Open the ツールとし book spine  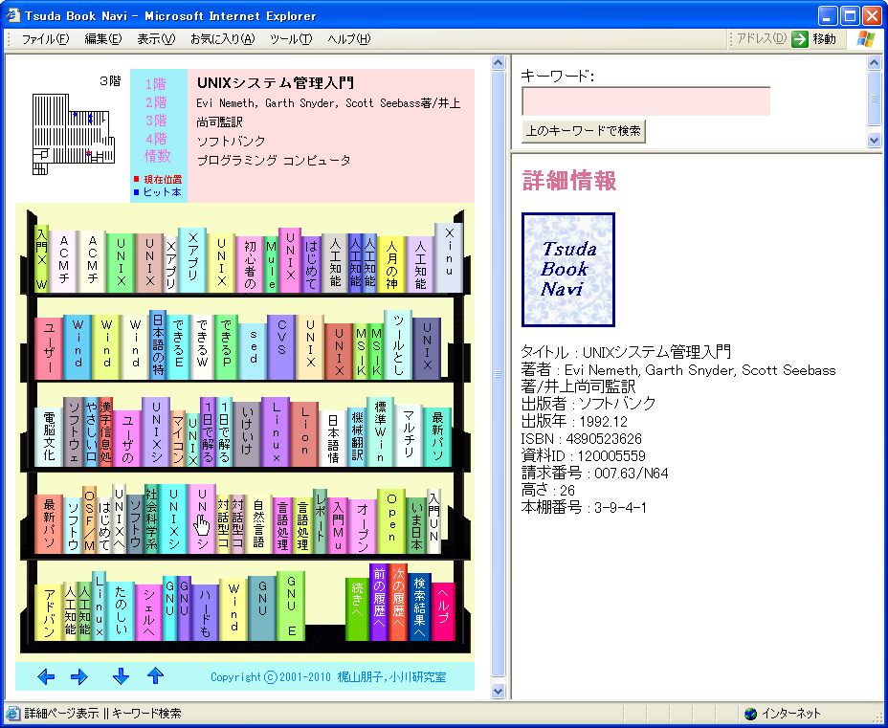pos(397,344)
